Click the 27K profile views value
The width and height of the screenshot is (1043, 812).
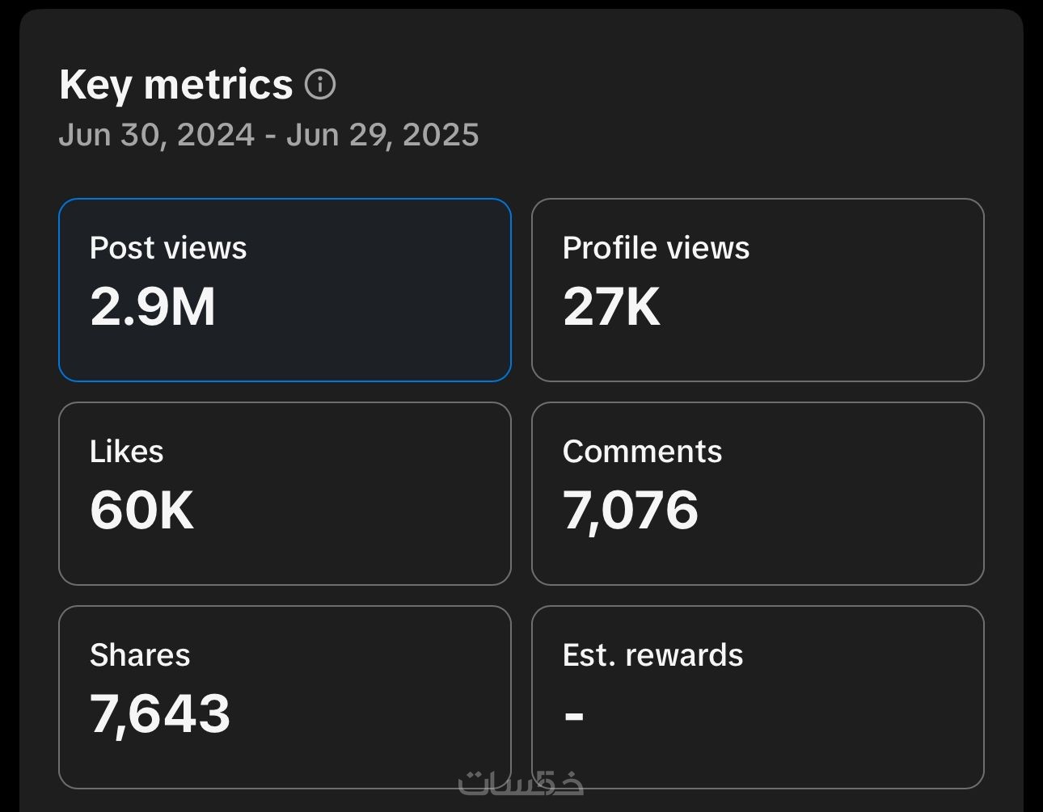click(x=611, y=307)
